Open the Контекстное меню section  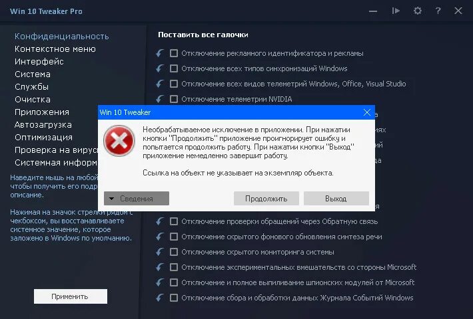pyautogui.click(x=55, y=49)
